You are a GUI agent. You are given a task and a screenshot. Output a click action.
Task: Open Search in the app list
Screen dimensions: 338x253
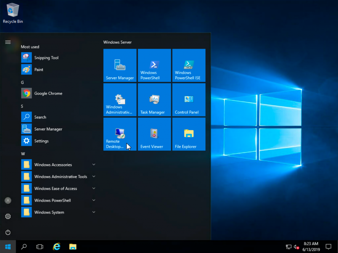click(59, 117)
